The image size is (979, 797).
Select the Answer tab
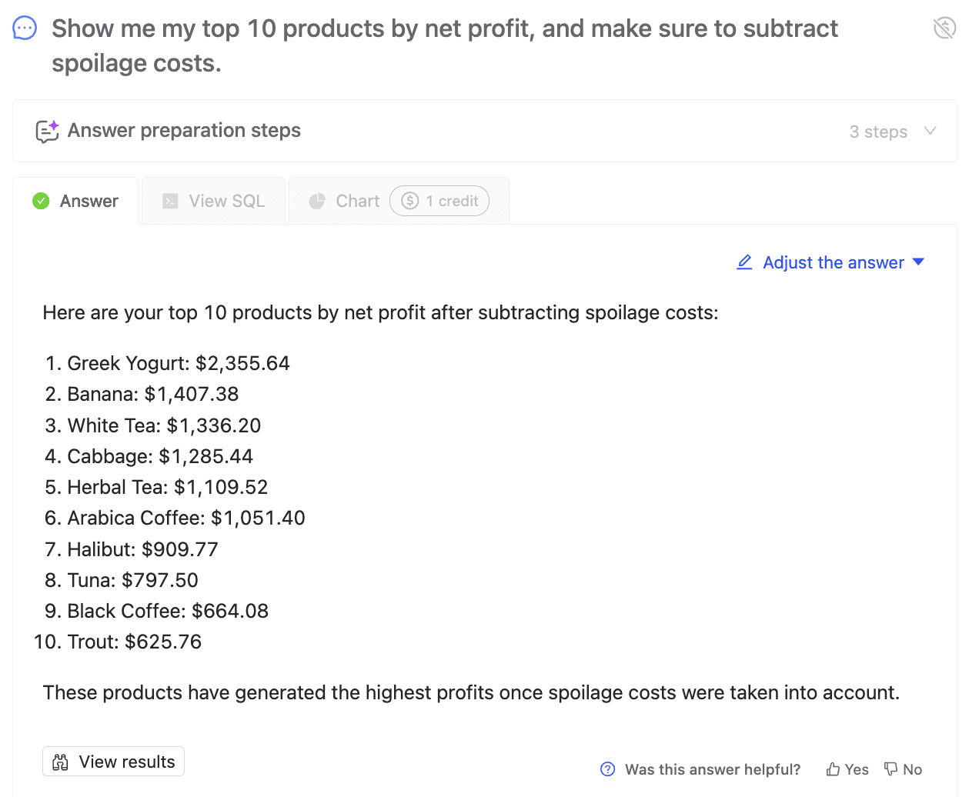pos(76,202)
